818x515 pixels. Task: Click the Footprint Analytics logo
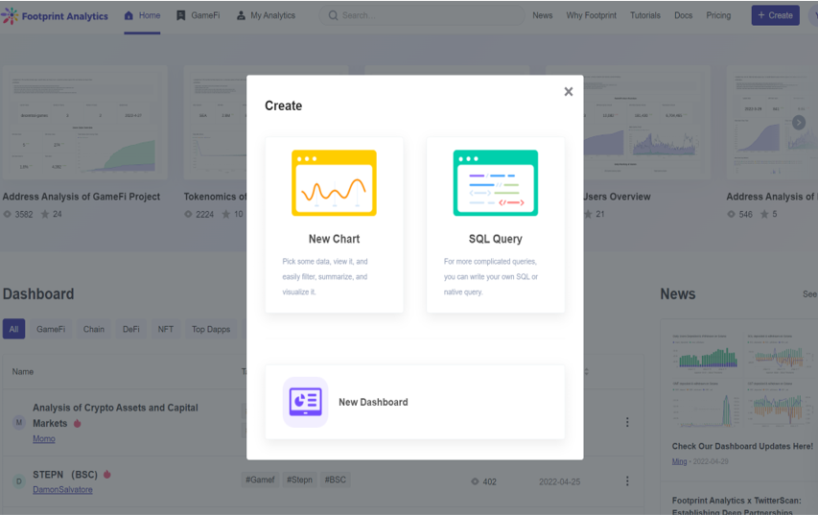[x=55, y=16]
